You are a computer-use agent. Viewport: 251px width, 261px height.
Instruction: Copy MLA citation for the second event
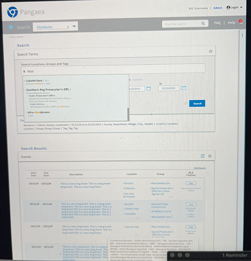pos(191,204)
